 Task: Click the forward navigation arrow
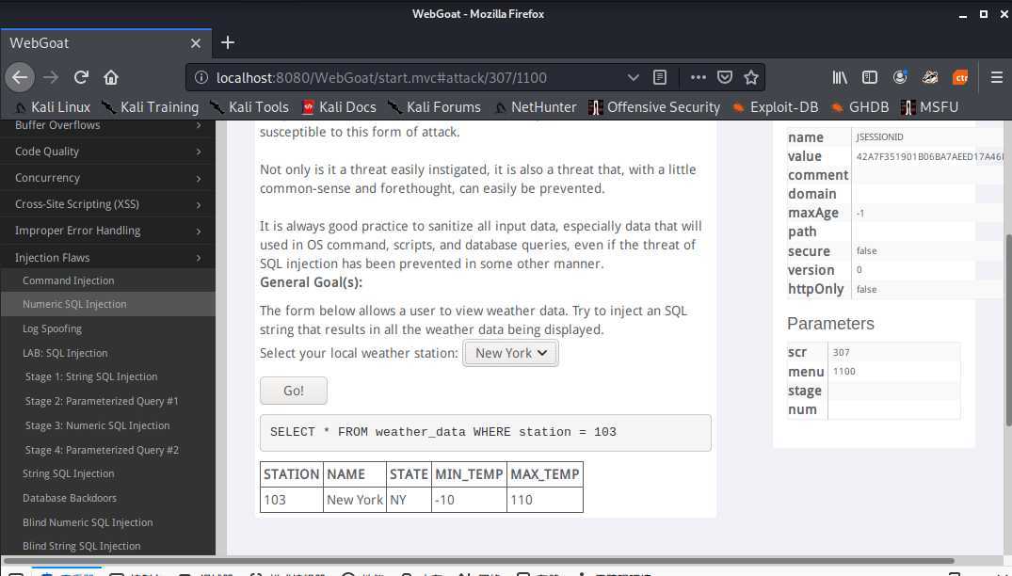[x=51, y=77]
